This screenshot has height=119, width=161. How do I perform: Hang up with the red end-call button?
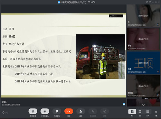(69, 111)
